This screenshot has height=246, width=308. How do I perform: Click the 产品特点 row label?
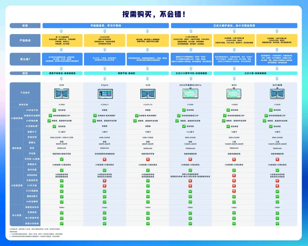(25, 40)
